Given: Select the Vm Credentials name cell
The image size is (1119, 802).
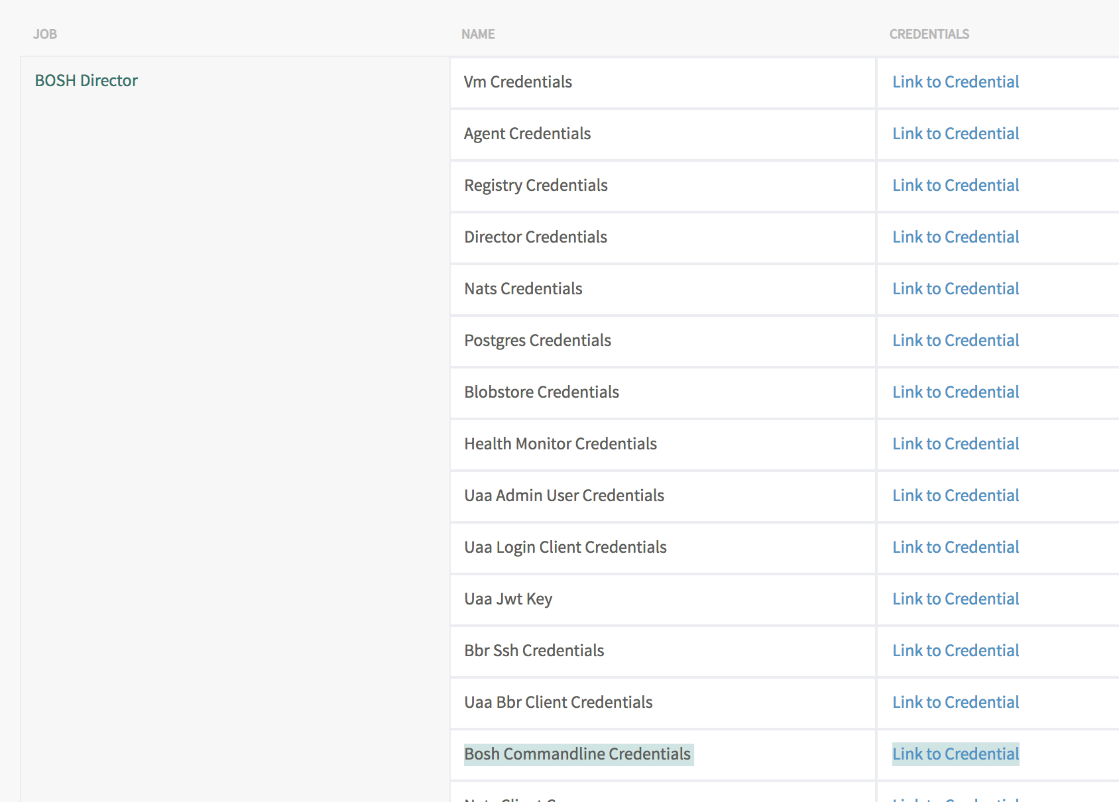Looking at the screenshot, I should tap(663, 82).
